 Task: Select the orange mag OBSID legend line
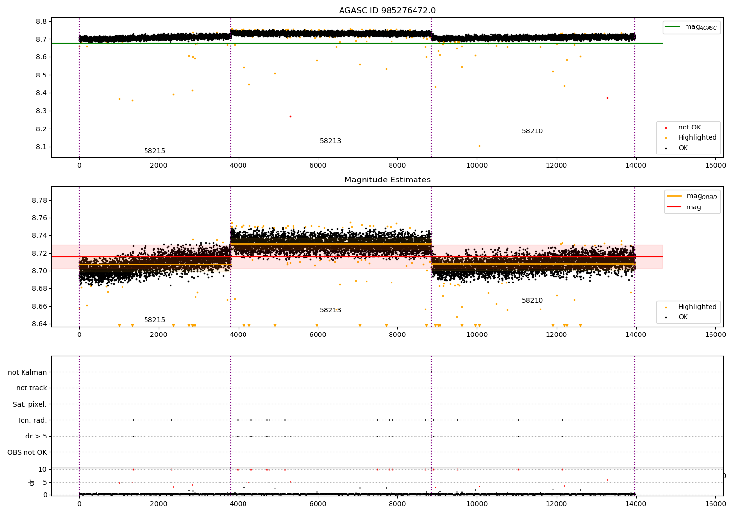point(675,196)
